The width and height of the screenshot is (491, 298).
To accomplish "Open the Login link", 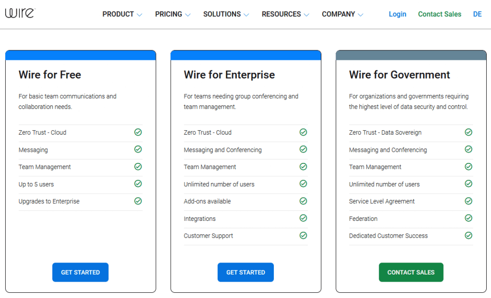I will tap(397, 14).
